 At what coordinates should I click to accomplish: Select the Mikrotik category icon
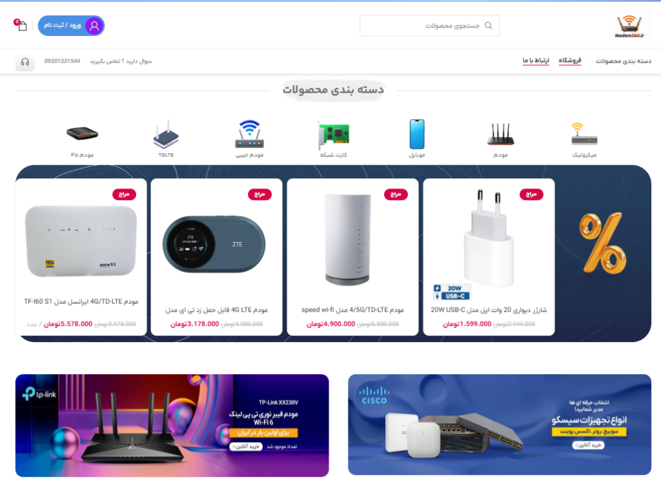[584, 135]
